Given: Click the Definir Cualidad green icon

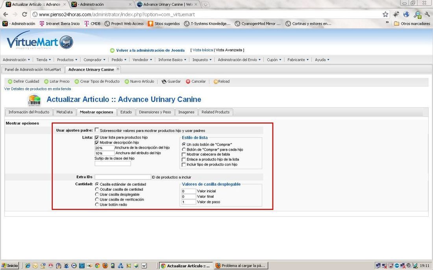Looking at the screenshot, I should coord(10,82).
